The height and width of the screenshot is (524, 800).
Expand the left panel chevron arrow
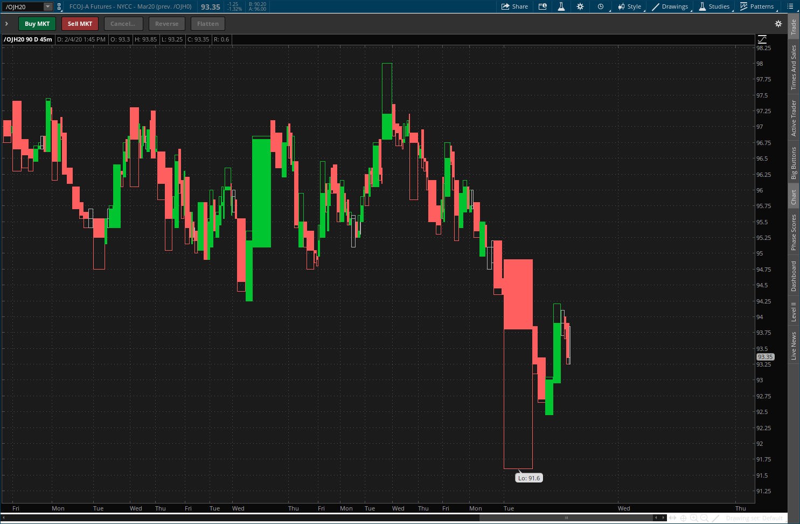(x=6, y=24)
